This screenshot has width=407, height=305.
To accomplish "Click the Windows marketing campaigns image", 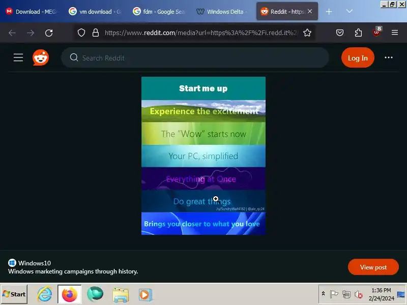I will (203, 156).
